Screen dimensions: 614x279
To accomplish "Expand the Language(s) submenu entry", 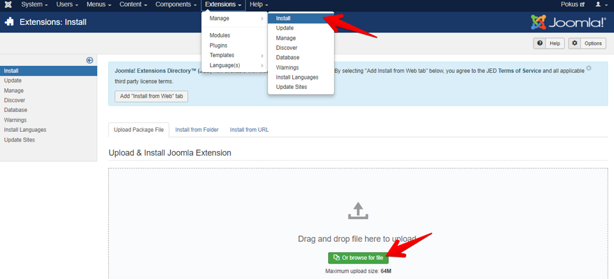I will (x=235, y=65).
